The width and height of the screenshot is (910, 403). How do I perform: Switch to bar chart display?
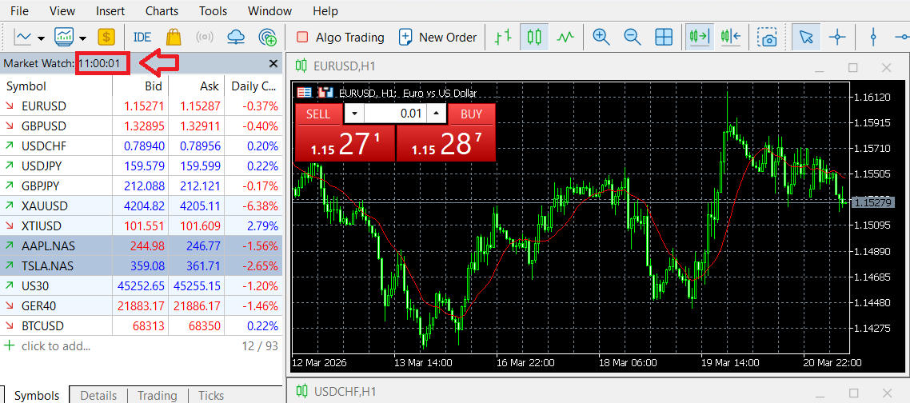pyautogui.click(x=503, y=37)
